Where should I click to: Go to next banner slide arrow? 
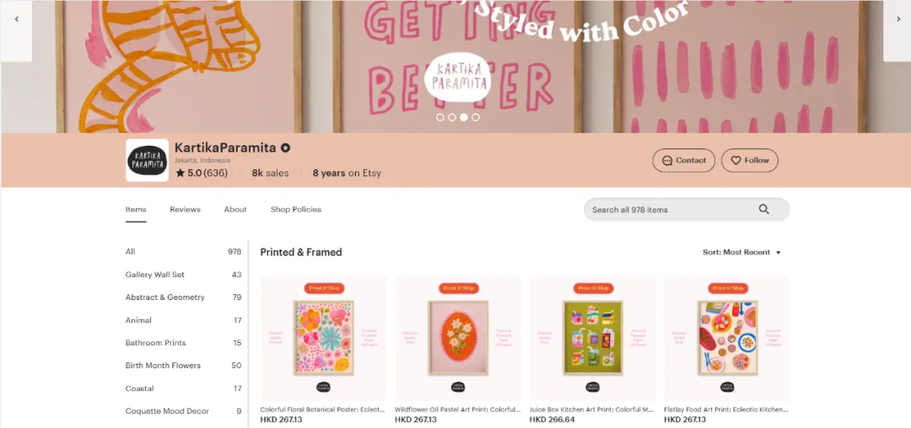pos(896,19)
